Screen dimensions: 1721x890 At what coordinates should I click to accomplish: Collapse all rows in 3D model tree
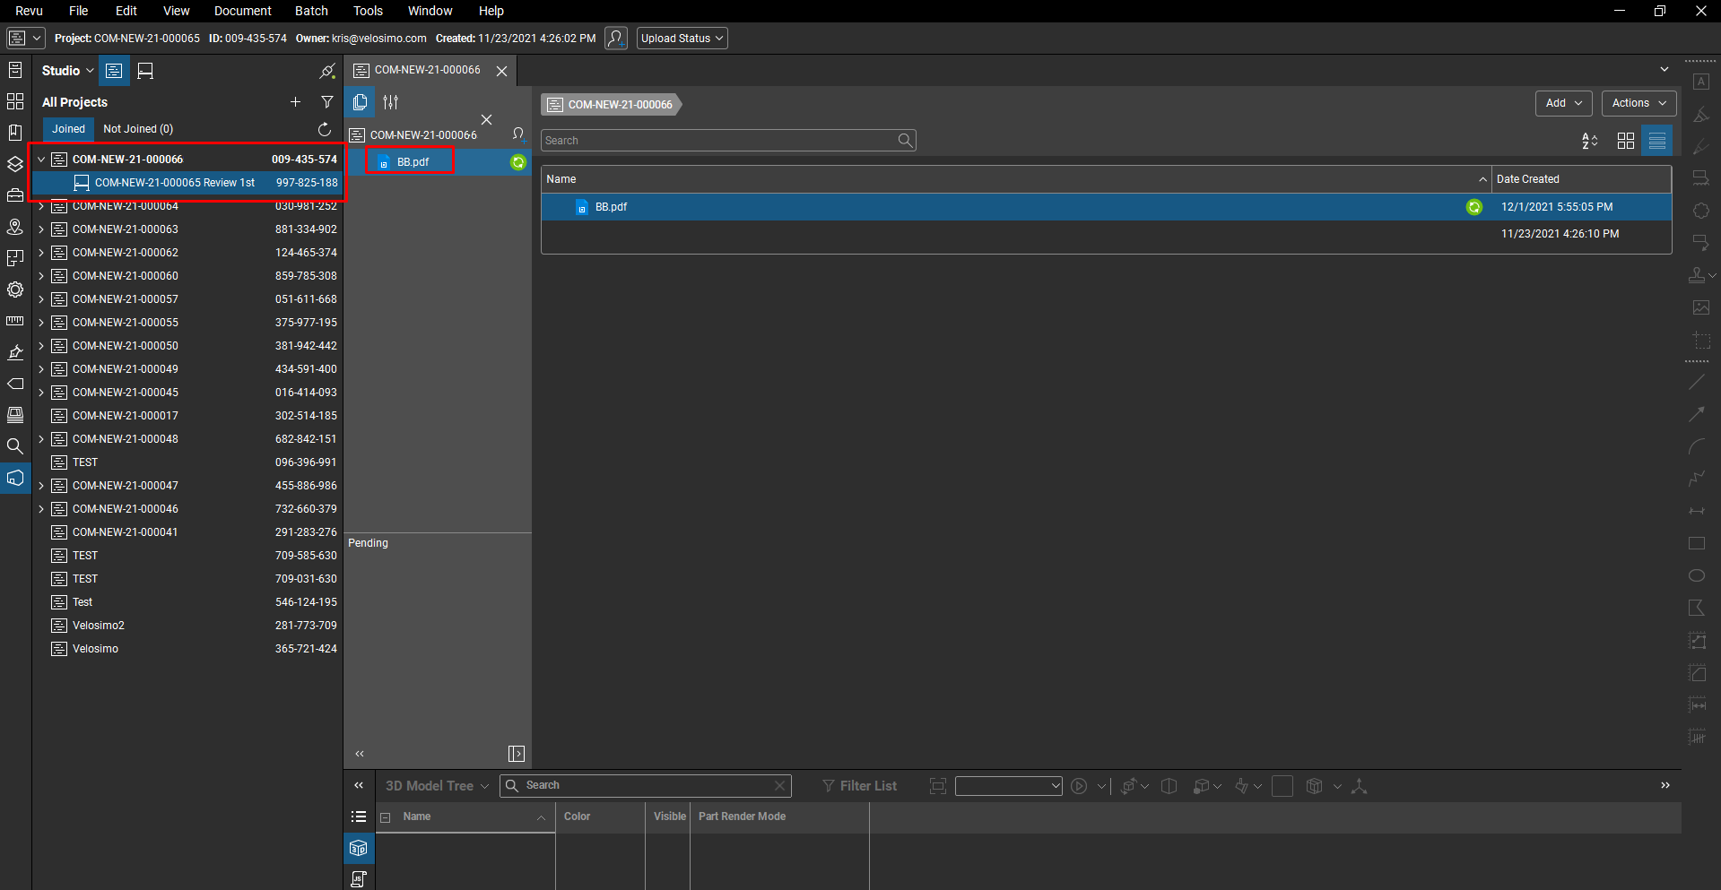tap(386, 817)
